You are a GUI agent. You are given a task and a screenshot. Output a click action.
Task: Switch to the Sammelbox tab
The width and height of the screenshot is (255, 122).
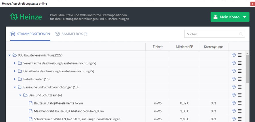click(71, 34)
